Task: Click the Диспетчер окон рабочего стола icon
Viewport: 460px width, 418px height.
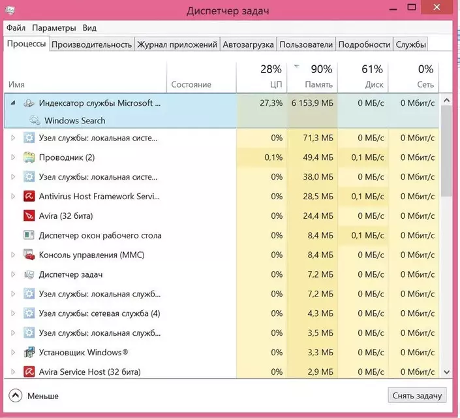Action: pyautogui.click(x=29, y=235)
